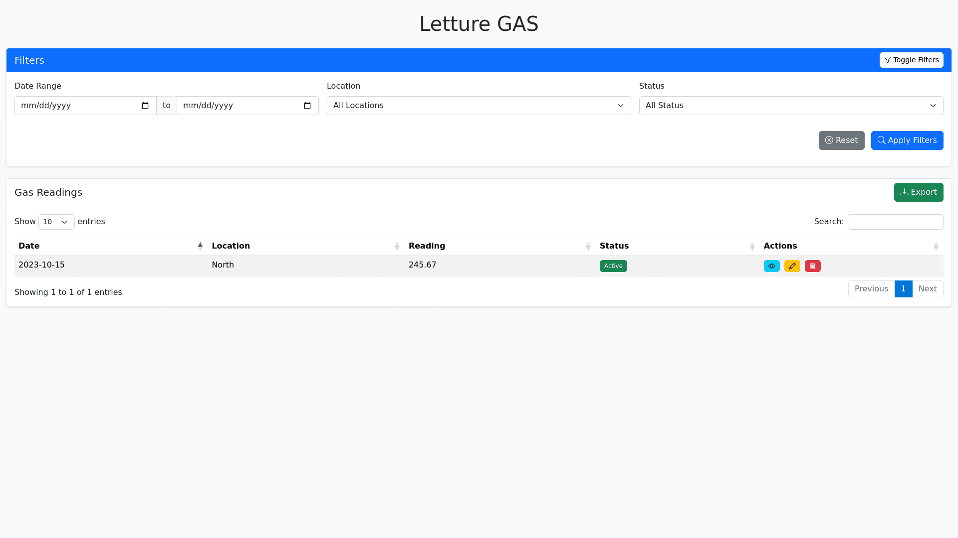The image size is (958, 538).
Task: Open the start date calendar picker icon
Action: [145, 106]
